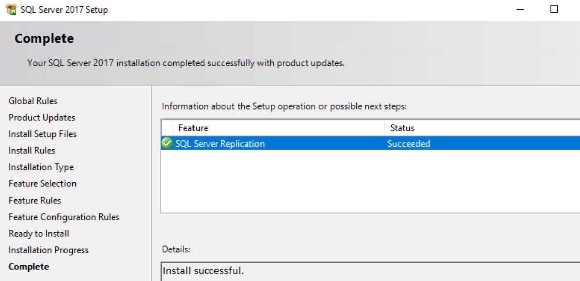
Task: Click the SQL Server Setup title bar icon
Action: point(11,9)
